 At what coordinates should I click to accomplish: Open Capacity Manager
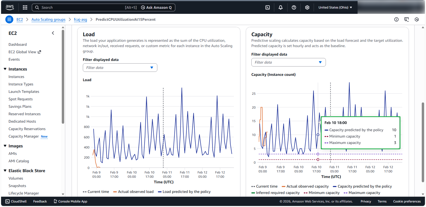(24, 136)
